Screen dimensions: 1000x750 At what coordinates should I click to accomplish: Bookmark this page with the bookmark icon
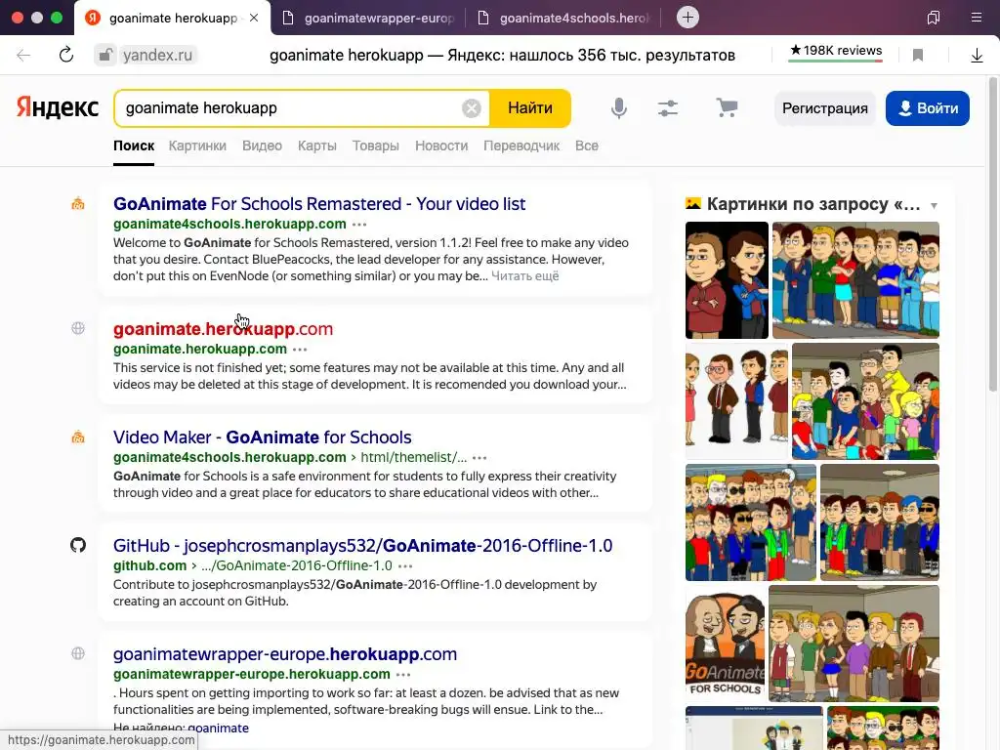click(x=918, y=55)
